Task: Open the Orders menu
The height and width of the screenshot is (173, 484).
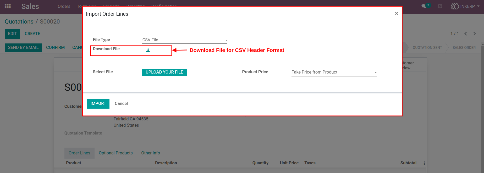Action: pyautogui.click(x=64, y=6)
